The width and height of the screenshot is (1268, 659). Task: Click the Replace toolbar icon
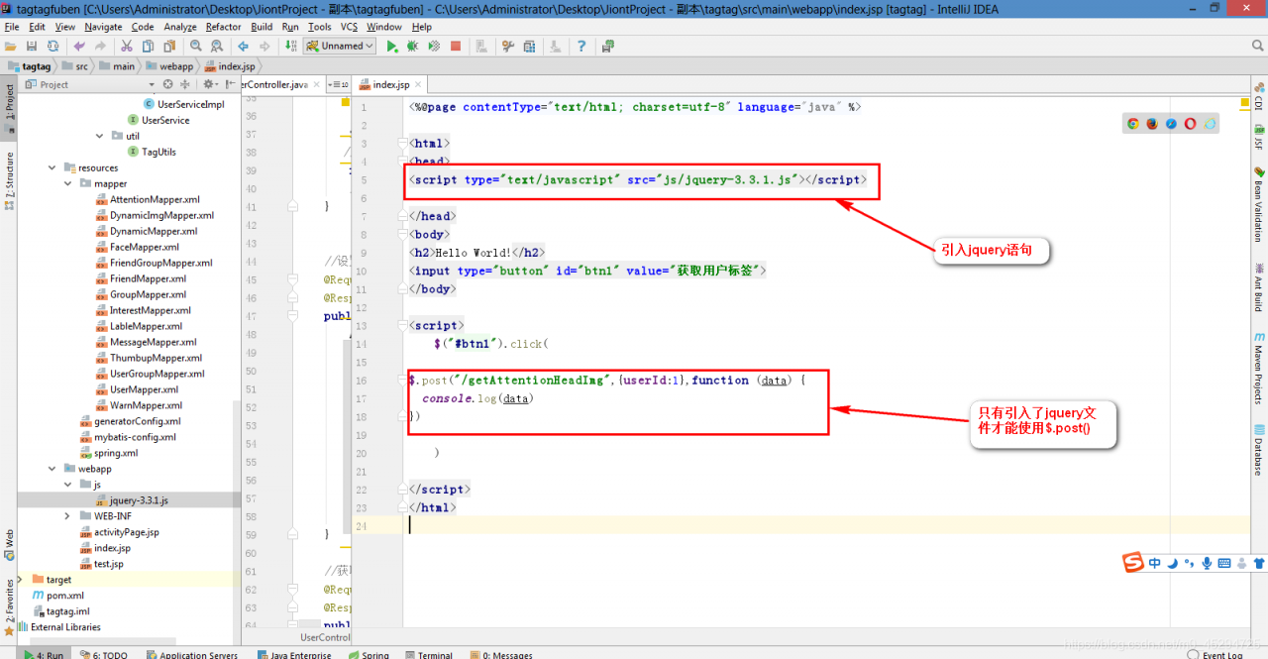(x=216, y=46)
